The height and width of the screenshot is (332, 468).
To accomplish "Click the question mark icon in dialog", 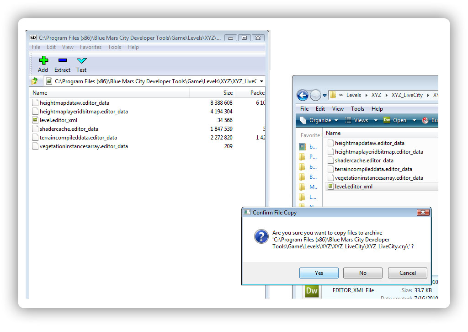I will pos(261,236).
